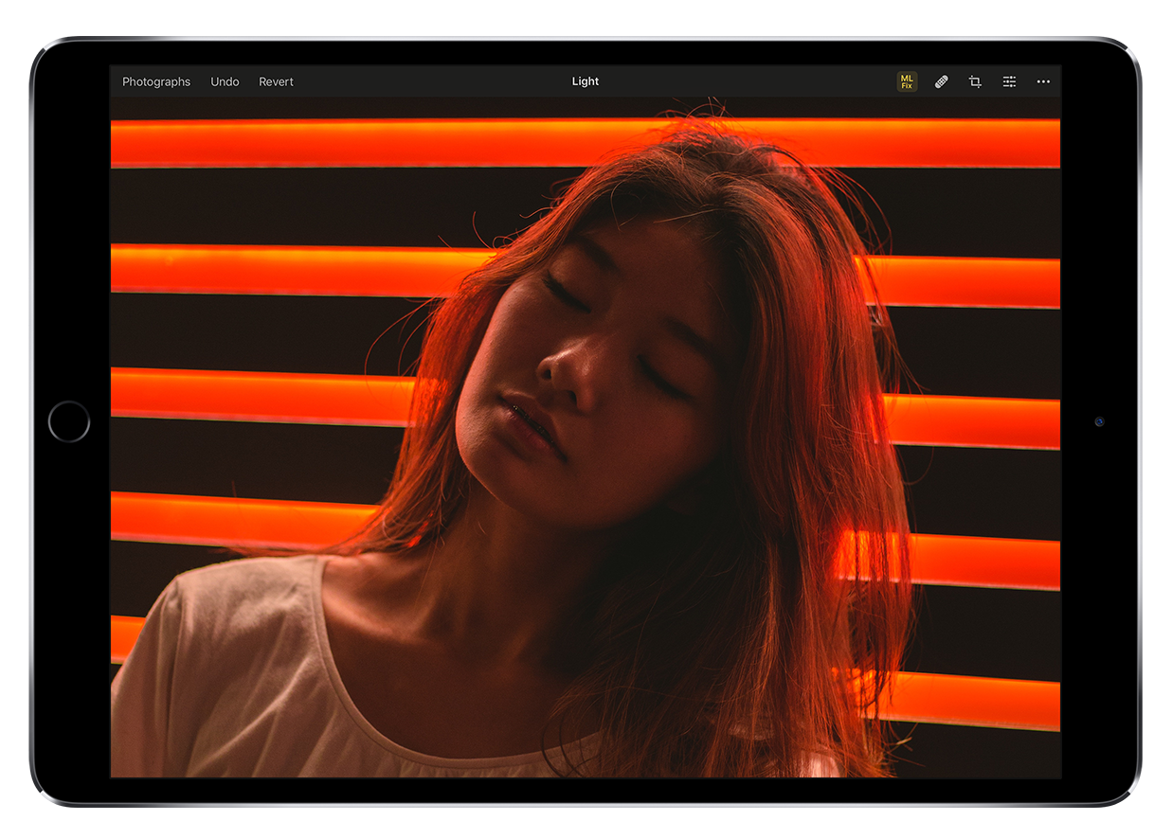Viewport: 1172px width, 839px height.
Task: Return to Photographs from the menu bar
Action: coord(155,81)
